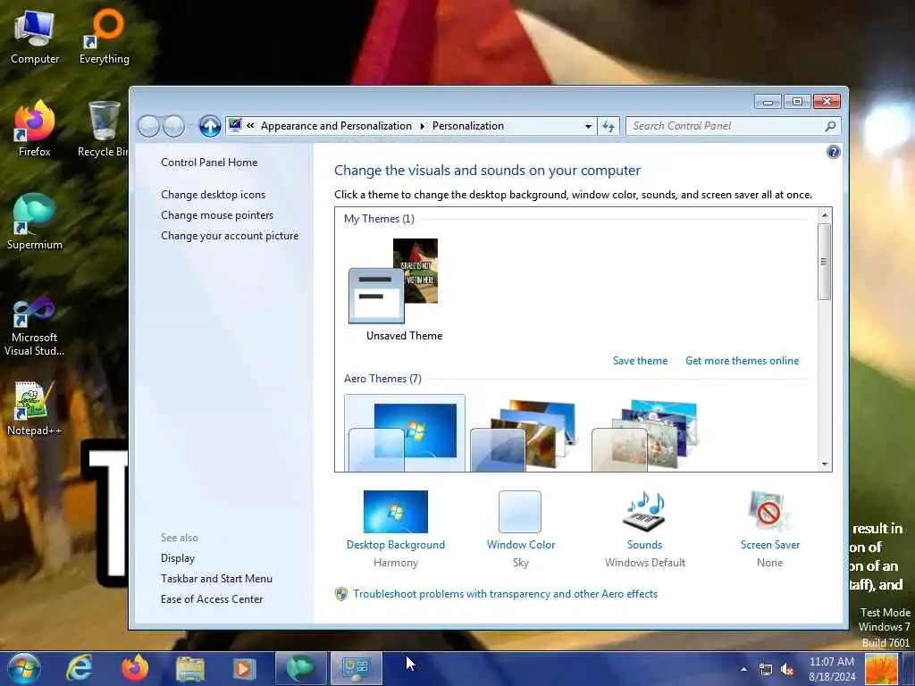Select the Windows 7 Aero theme
The height and width of the screenshot is (686, 915).
[x=405, y=433]
